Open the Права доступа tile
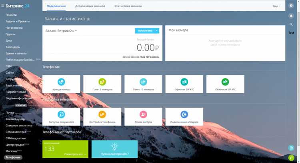 click(x=143, y=117)
